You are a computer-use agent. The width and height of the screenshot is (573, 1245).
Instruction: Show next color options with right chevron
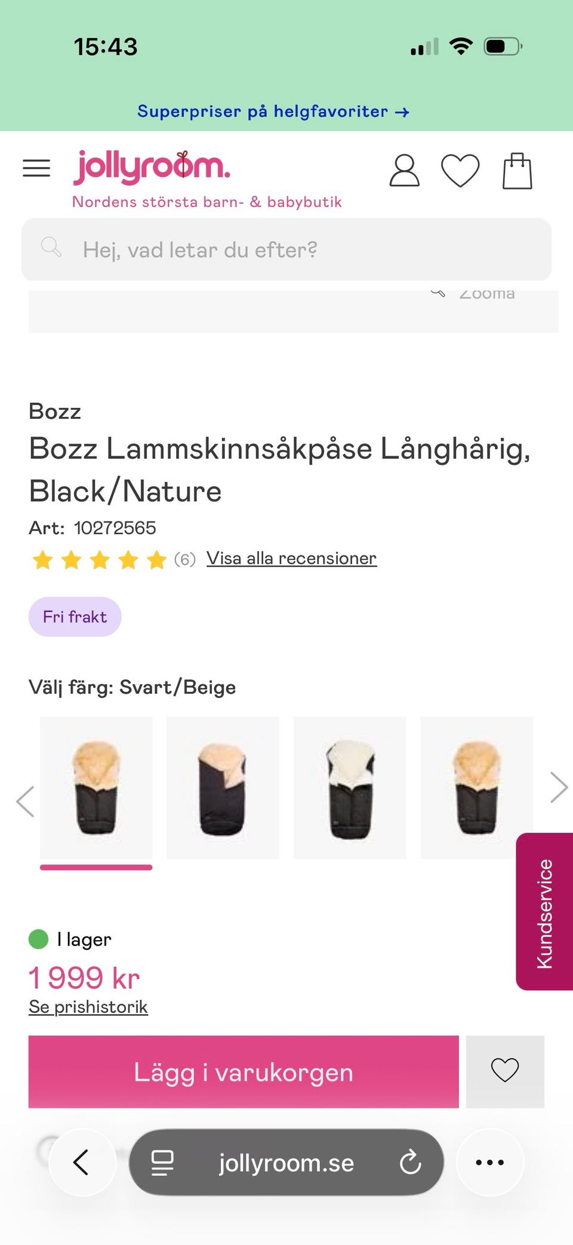(x=559, y=787)
